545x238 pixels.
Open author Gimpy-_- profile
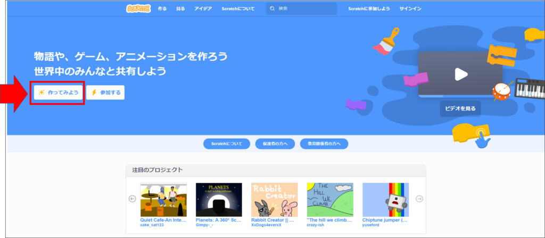coord(205,225)
